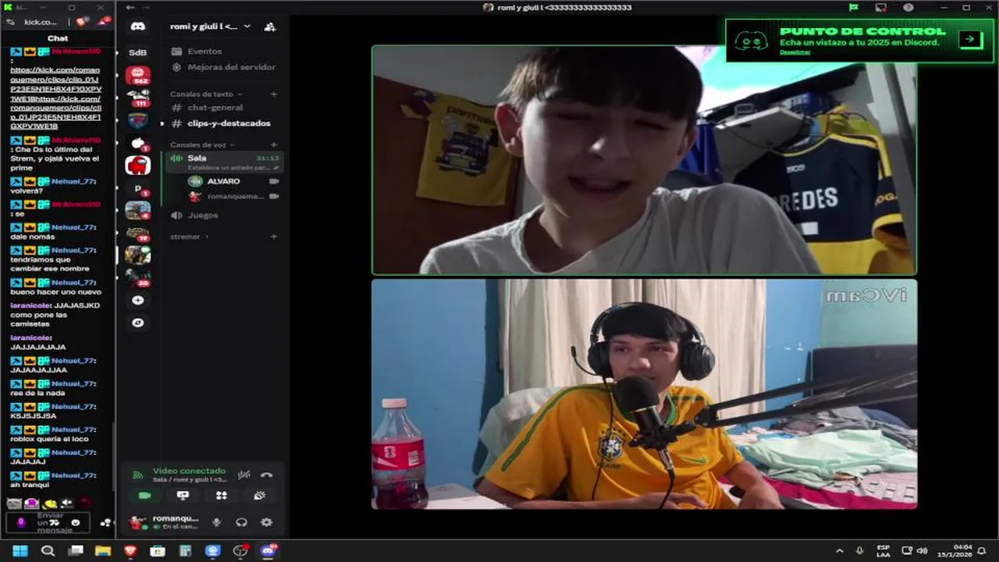Mute the microphone in user panel

point(216,522)
